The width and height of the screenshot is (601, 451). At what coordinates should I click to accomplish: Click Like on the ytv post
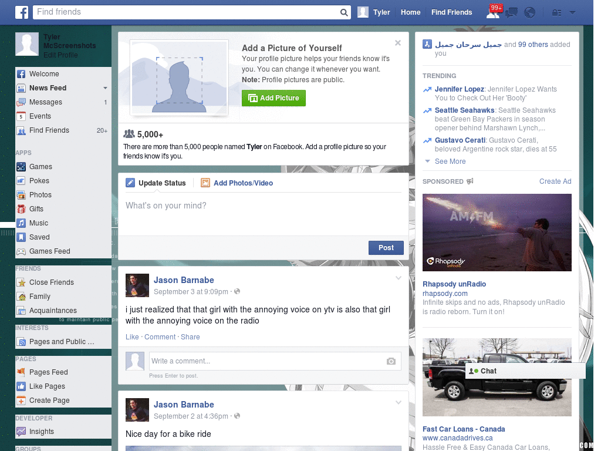[x=132, y=337]
